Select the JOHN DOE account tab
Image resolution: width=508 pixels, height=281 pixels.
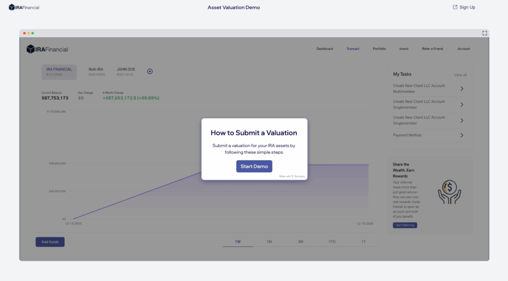coord(126,72)
